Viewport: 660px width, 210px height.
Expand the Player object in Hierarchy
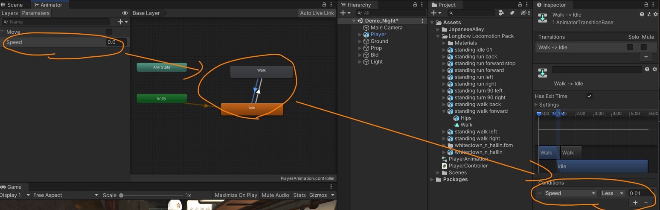click(360, 35)
